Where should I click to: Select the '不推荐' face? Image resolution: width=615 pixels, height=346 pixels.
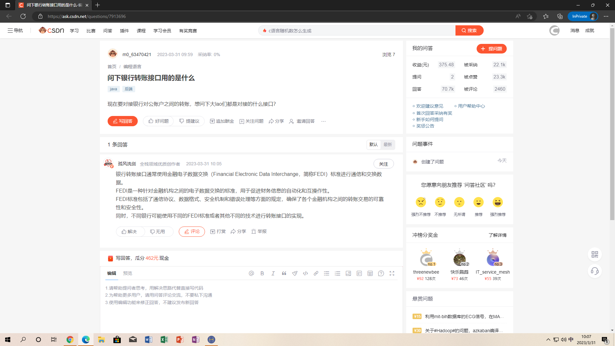point(440,202)
